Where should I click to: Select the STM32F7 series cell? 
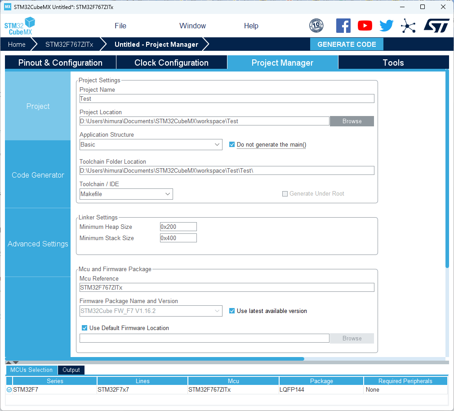[55, 389]
